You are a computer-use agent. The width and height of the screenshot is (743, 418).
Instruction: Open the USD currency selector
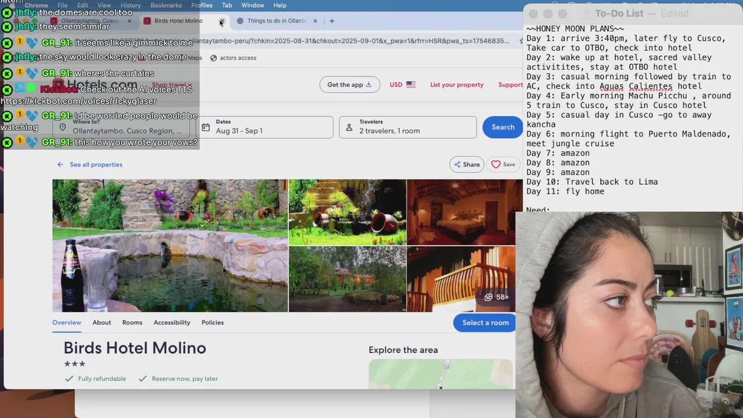pyautogui.click(x=402, y=85)
